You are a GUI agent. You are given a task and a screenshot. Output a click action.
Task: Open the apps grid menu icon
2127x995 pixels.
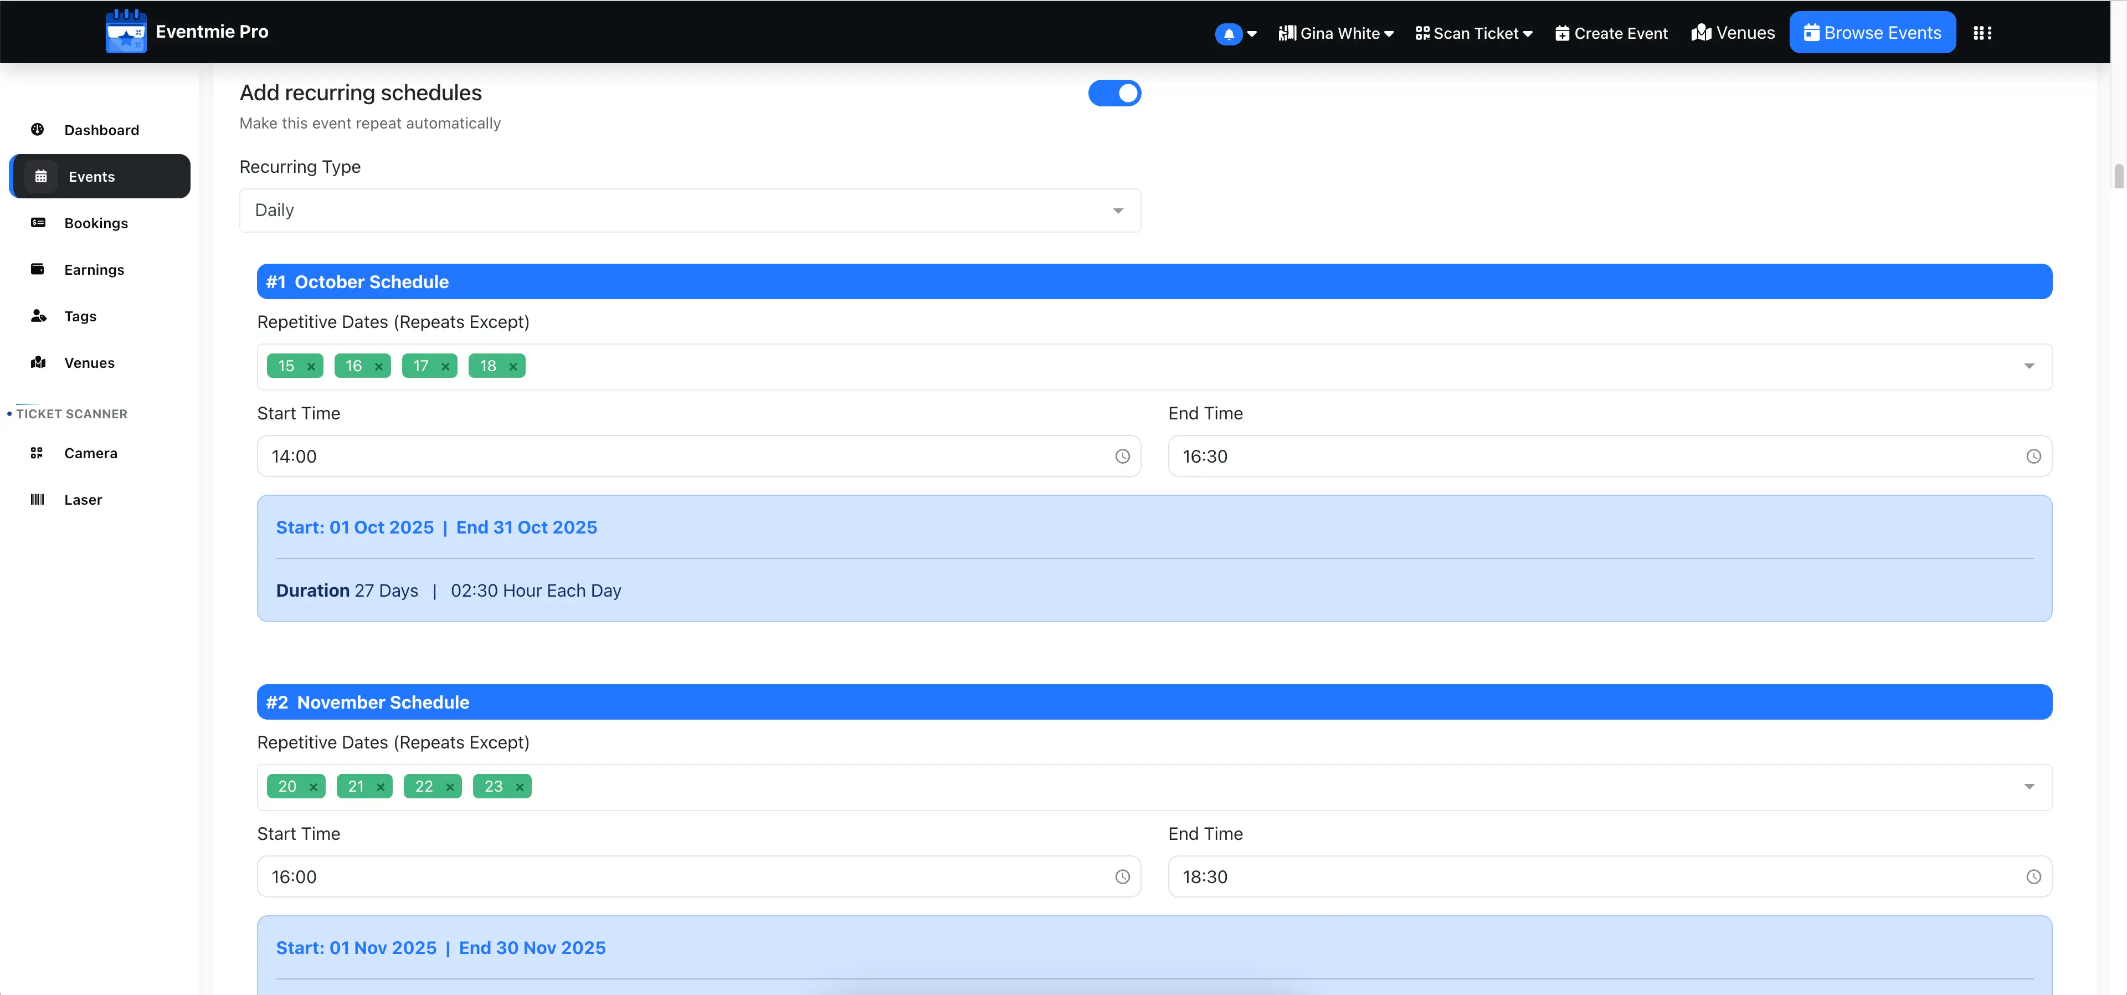coord(1982,33)
